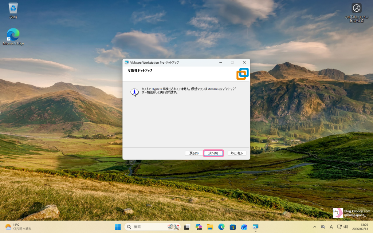Open Task View from the taskbar
The image size is (373, 233).
click(x=187, y=227)
